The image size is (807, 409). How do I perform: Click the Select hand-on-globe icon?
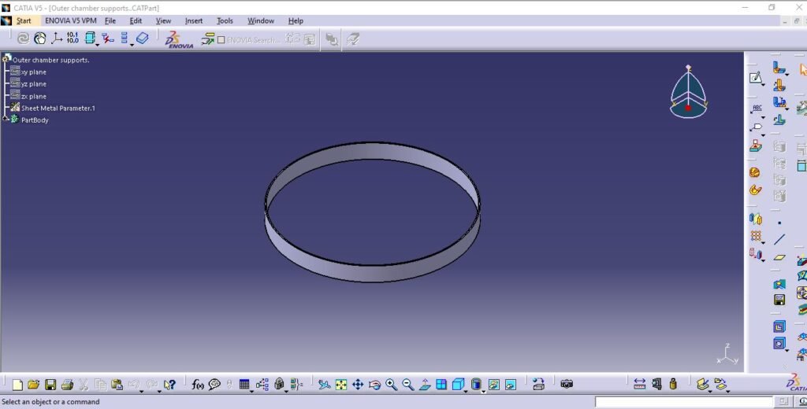pyautogui.click(x=39, y=39)
